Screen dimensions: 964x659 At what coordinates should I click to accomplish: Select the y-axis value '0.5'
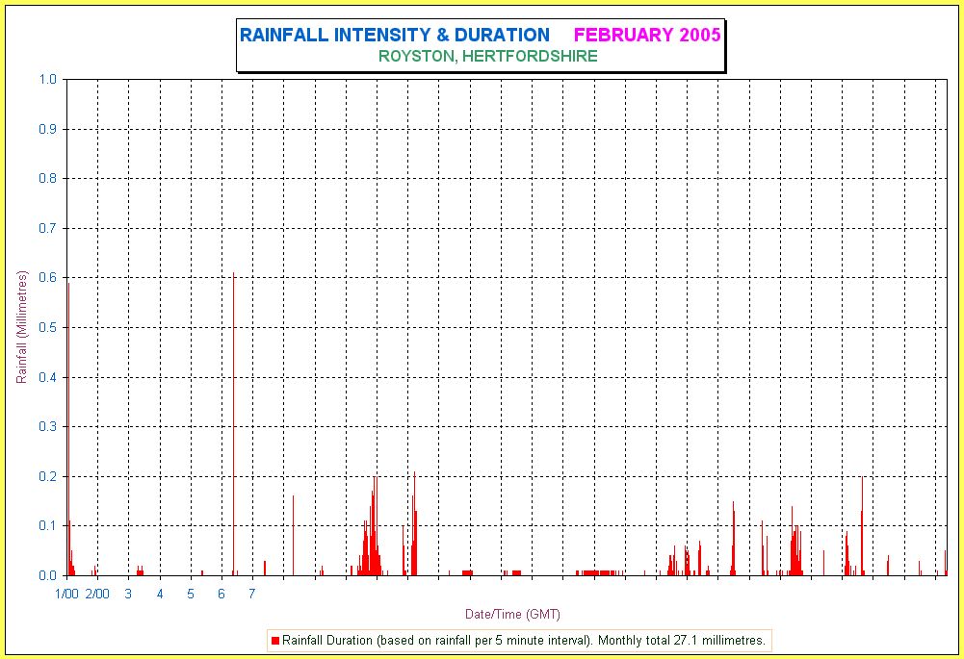click(48, 328)
